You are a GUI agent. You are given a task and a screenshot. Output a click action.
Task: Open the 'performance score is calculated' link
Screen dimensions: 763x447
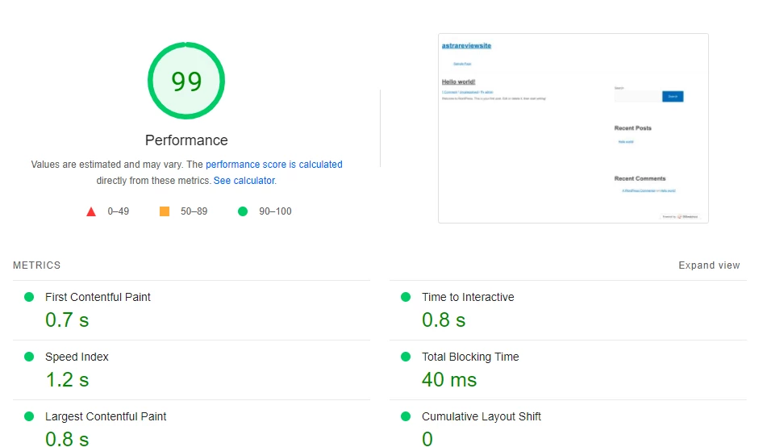point(273,165)
